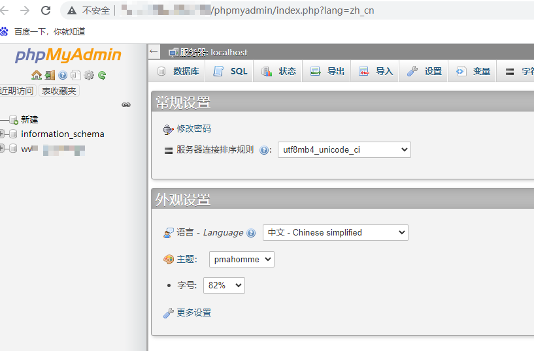Viewport: 534px width, 351px height.
Task: Click the Baidu paw bookmark icon
Action: click(x=4, y=31)
